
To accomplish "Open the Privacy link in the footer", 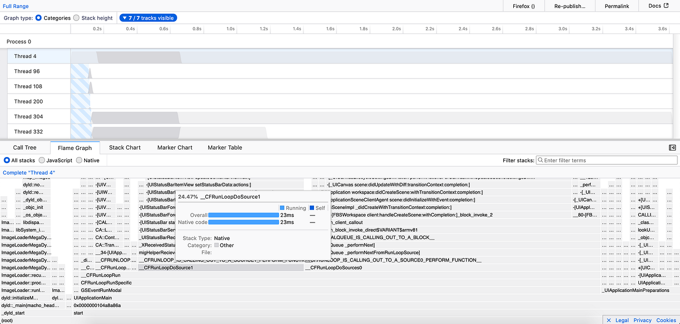I will (x=642, y=320).
